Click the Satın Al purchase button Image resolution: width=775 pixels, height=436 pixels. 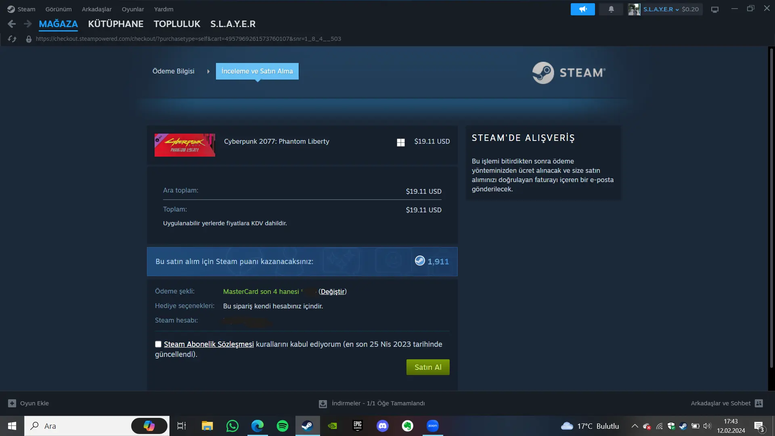[428, 367]
